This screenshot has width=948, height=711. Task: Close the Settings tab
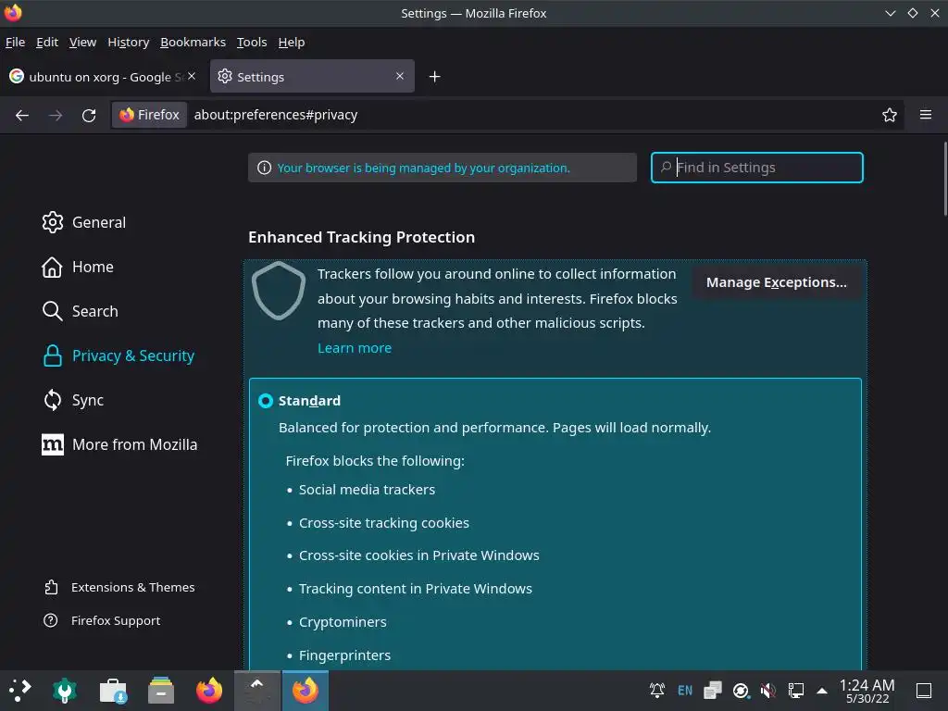tap(400, 76)
